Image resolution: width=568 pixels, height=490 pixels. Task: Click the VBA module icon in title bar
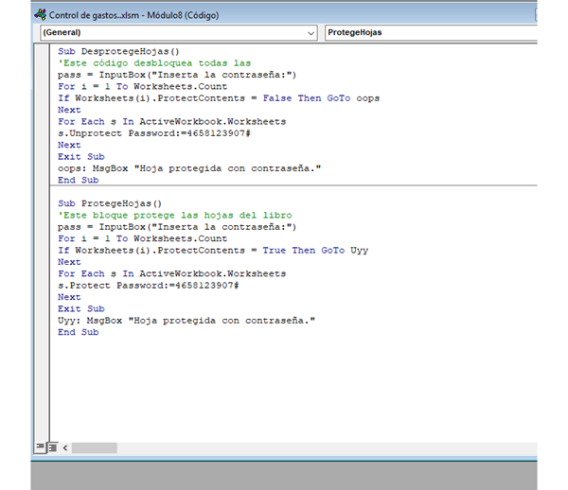click(x=40, y=14)
